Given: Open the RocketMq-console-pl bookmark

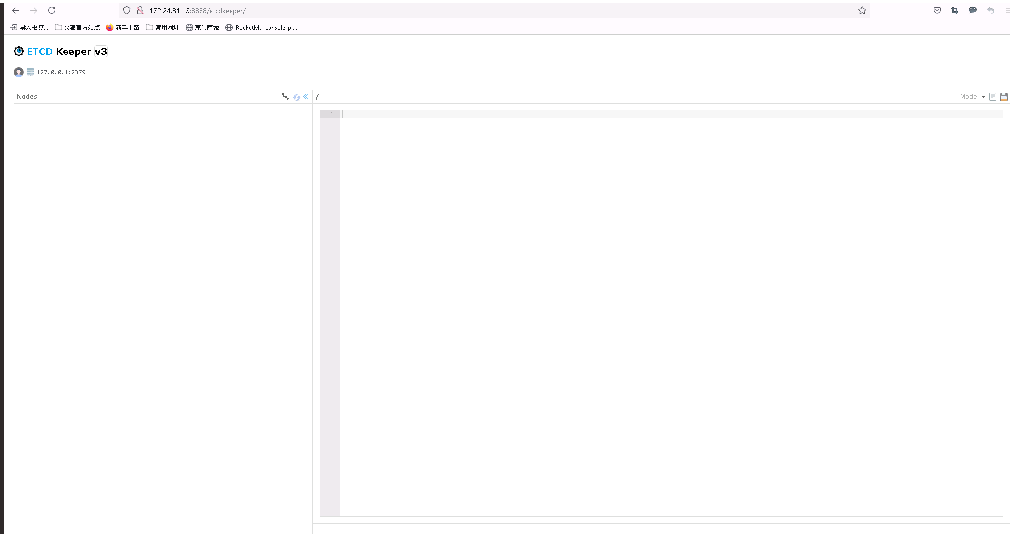Looking at the screenshot, I should point(262,28).
